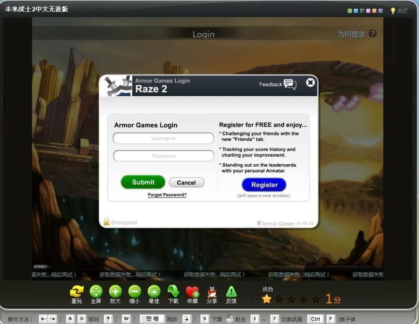Add game to favorites (收藏) heart icon
Viewport: 419px width, 324px height.
(192, 292)
